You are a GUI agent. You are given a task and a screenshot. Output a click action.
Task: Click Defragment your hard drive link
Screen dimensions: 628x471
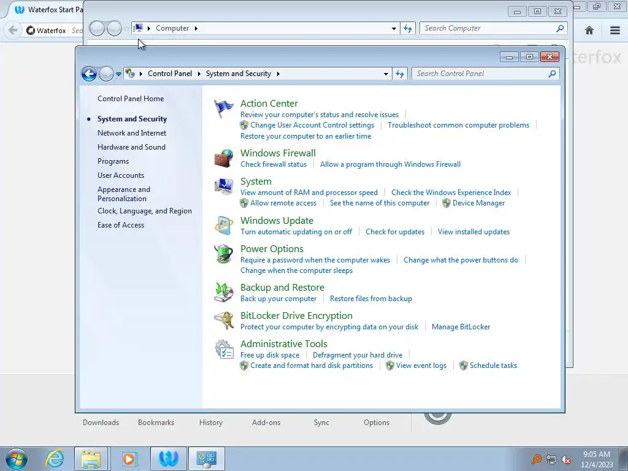coord(358,355)
